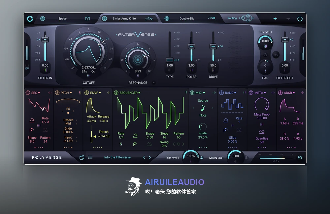Select the Double-Slit filter tab

(x=186, y=18)
